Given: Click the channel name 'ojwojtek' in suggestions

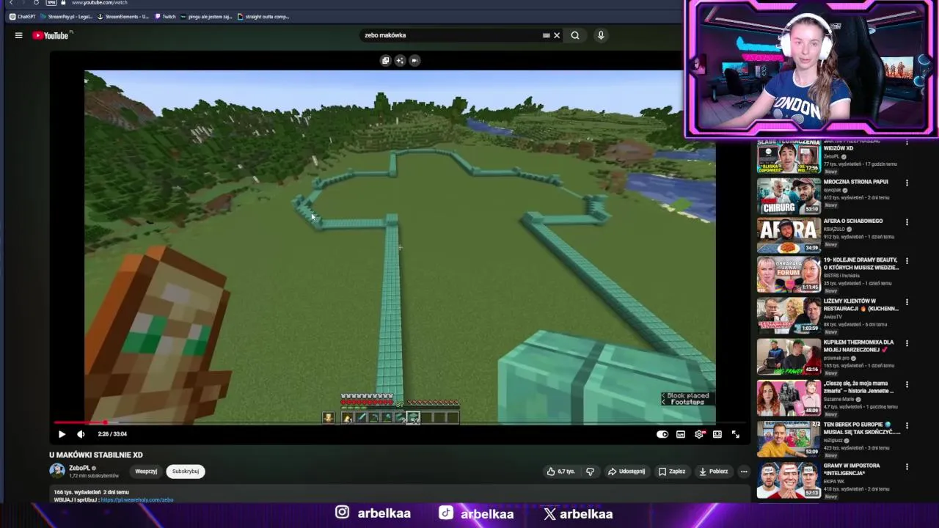Looking at the screenshot, I should tap(833, 190).
